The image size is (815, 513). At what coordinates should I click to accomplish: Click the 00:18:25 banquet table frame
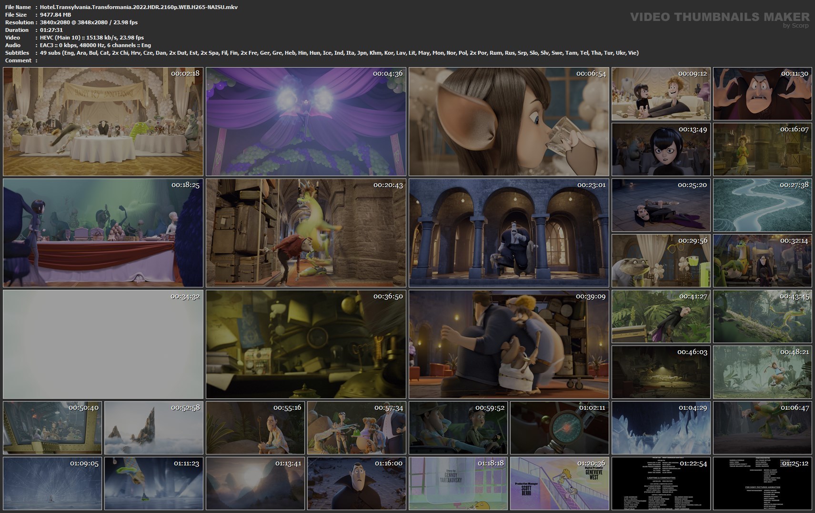pyautogui.click(x=103, y=233)
